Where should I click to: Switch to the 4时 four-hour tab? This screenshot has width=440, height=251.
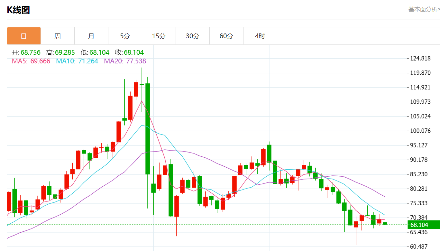[x=260, y=36]
